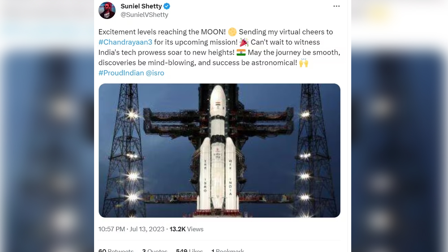Screen dimensions: 448x252
Task: Click the blue verified badge
Action: click(167, 6)
